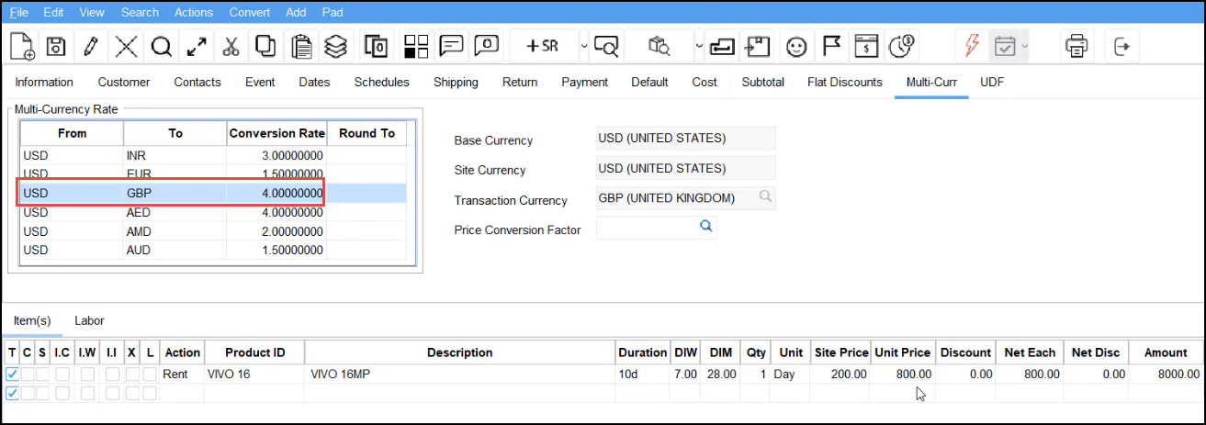Expand the dropdown arrow beside +SR
Viewport: 1206px width, 425px height.
pyautogui.click(x=584, y=46)
